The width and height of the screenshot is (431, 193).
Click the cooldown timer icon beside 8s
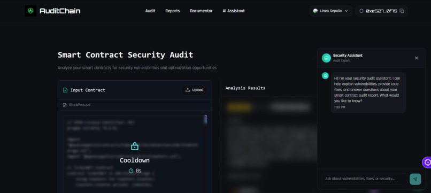[x=131, y=171]
